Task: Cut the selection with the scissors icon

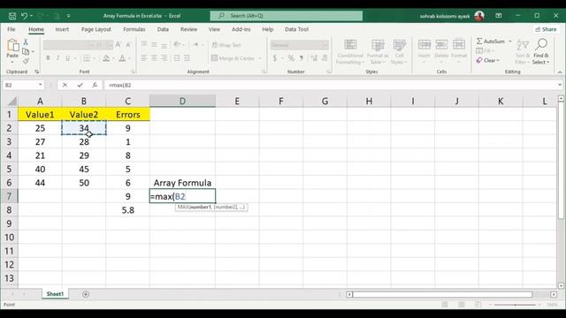Action: (x=26, y=42)
